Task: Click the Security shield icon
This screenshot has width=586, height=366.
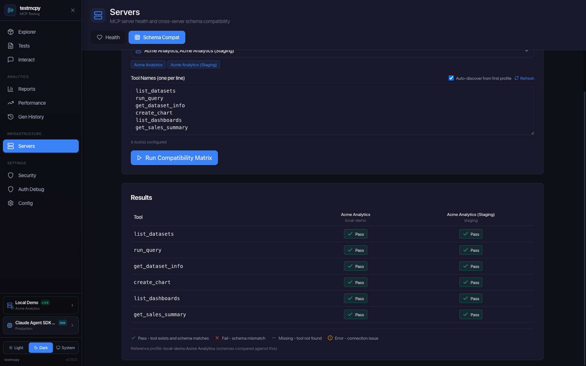Action: click(11, 175)
